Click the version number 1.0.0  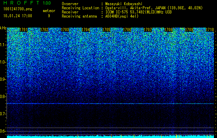point(47,3)
